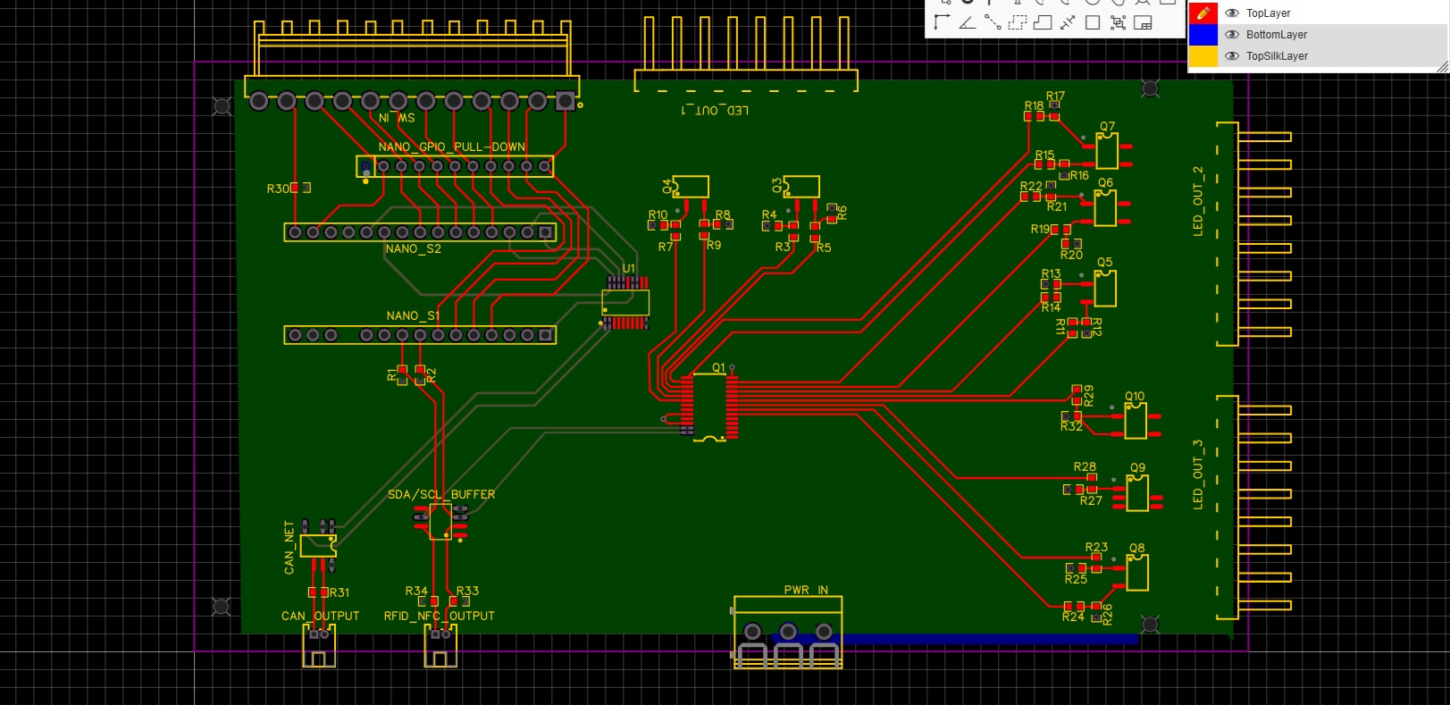Select the dashed copper area tool
Viewport: 1450px width, 705px height.
pos(1018,22)
